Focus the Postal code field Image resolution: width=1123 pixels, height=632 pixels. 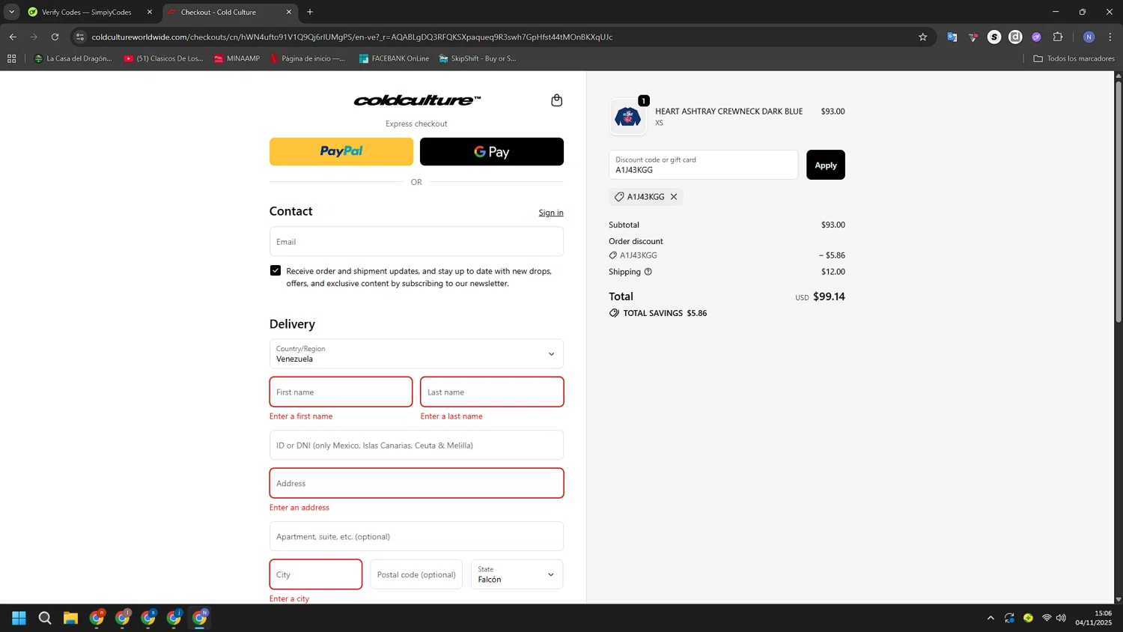click(x=416, y=574)
